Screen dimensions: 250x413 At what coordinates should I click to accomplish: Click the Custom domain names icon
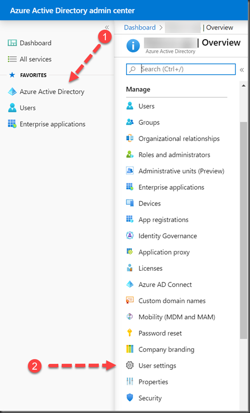point(130,301)
